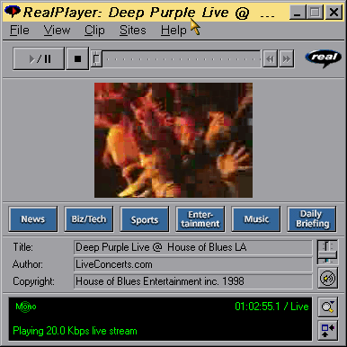Open the Sites menu
Screen dimensions: 347x347
(133, 31)
